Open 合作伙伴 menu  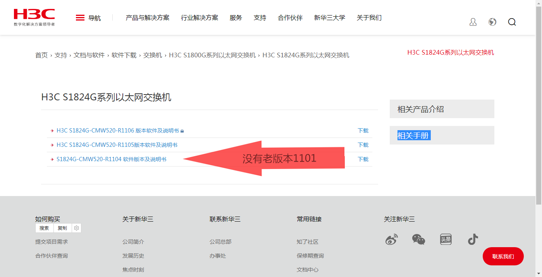click(x=290, y=18)
